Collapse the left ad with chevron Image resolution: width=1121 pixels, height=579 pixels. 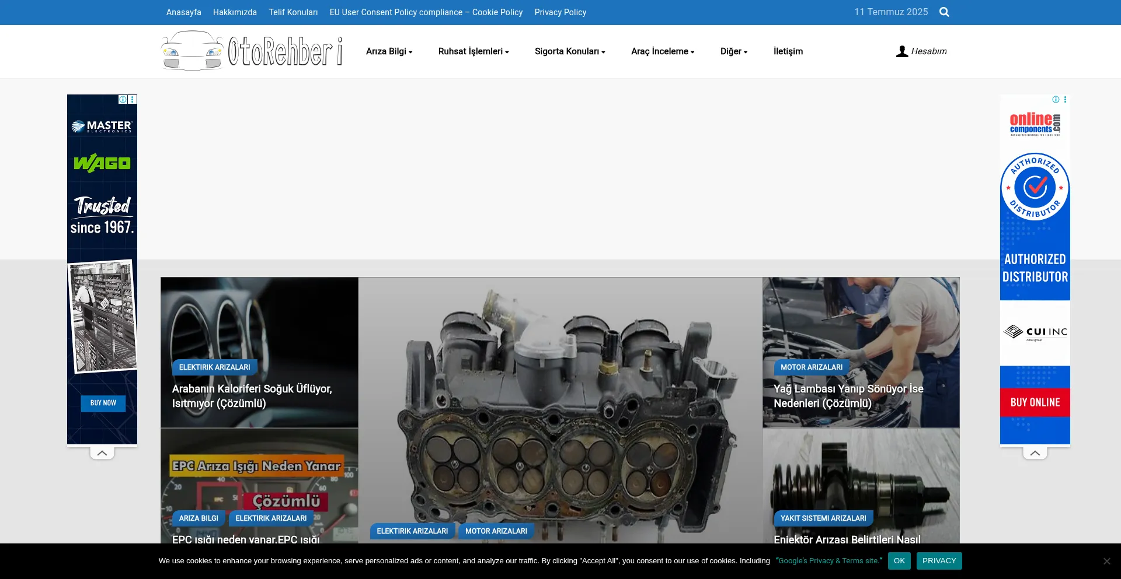pos(102,453)
